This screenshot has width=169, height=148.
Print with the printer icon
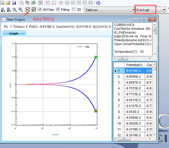[x=33, y=3]
